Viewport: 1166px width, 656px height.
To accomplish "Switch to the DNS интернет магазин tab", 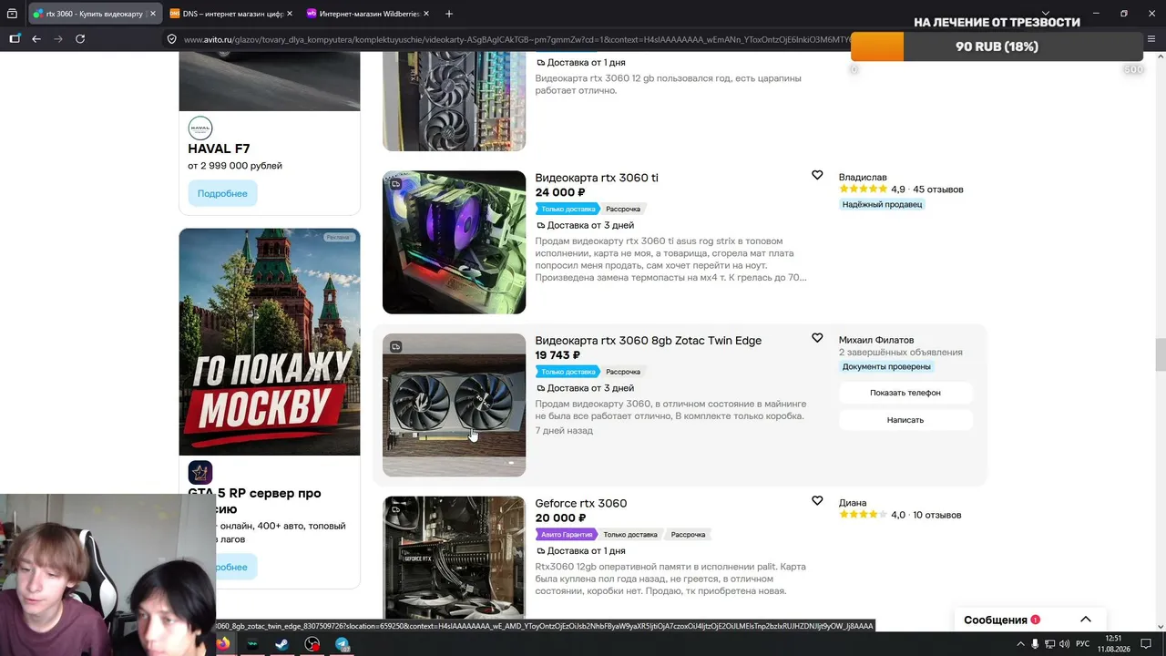I will [232, 14].
